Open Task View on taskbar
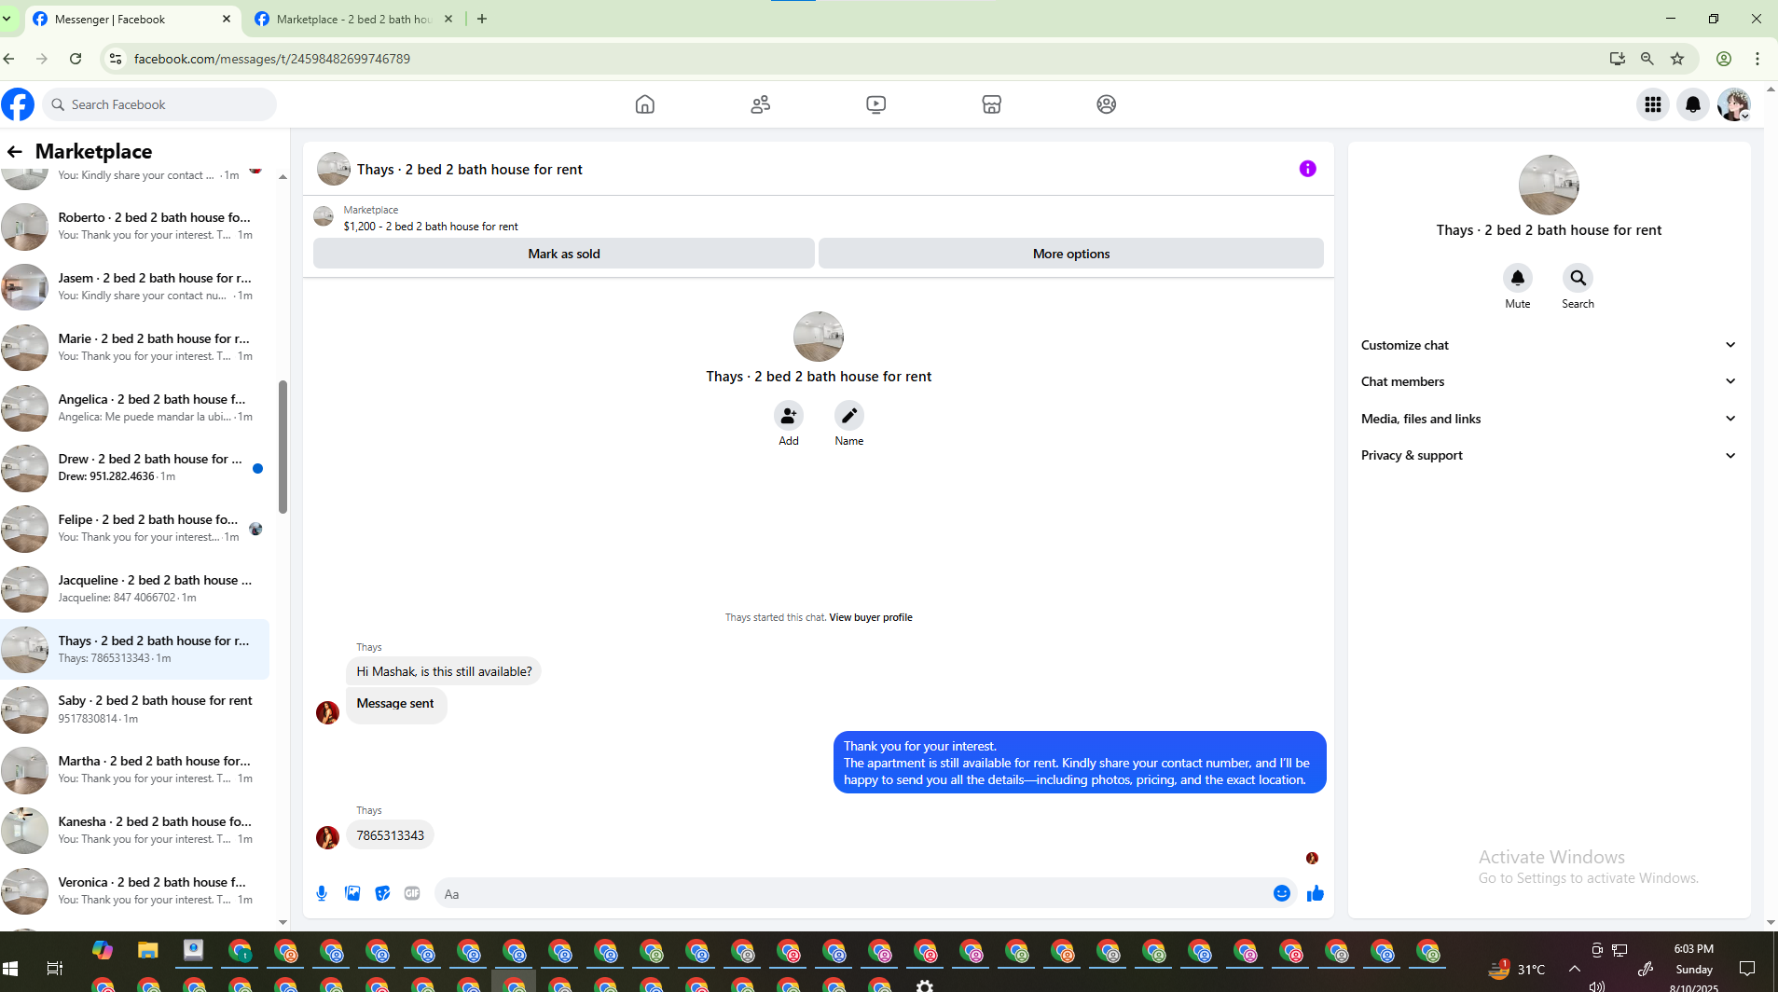 (x=54, y=969)
